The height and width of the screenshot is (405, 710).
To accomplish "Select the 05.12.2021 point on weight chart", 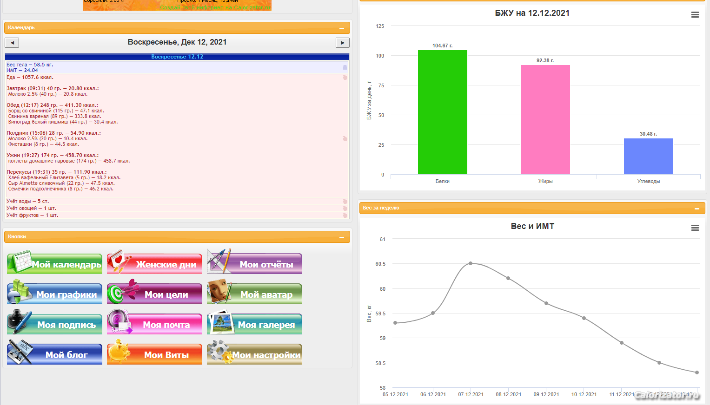I will tap(395, 323).
